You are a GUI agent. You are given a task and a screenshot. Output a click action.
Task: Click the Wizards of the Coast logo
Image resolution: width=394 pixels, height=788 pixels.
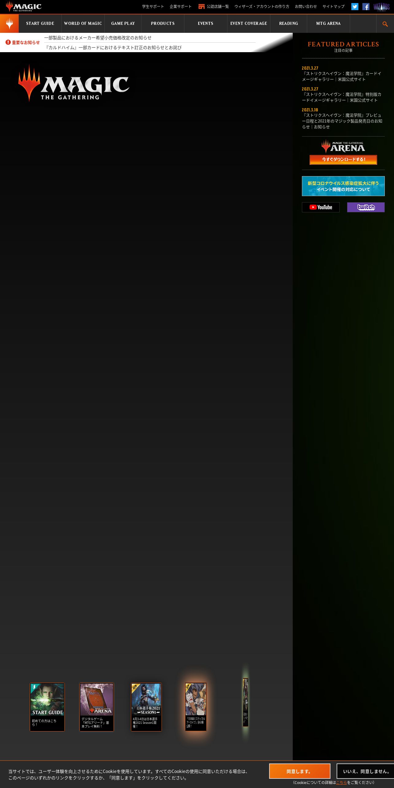381,7
